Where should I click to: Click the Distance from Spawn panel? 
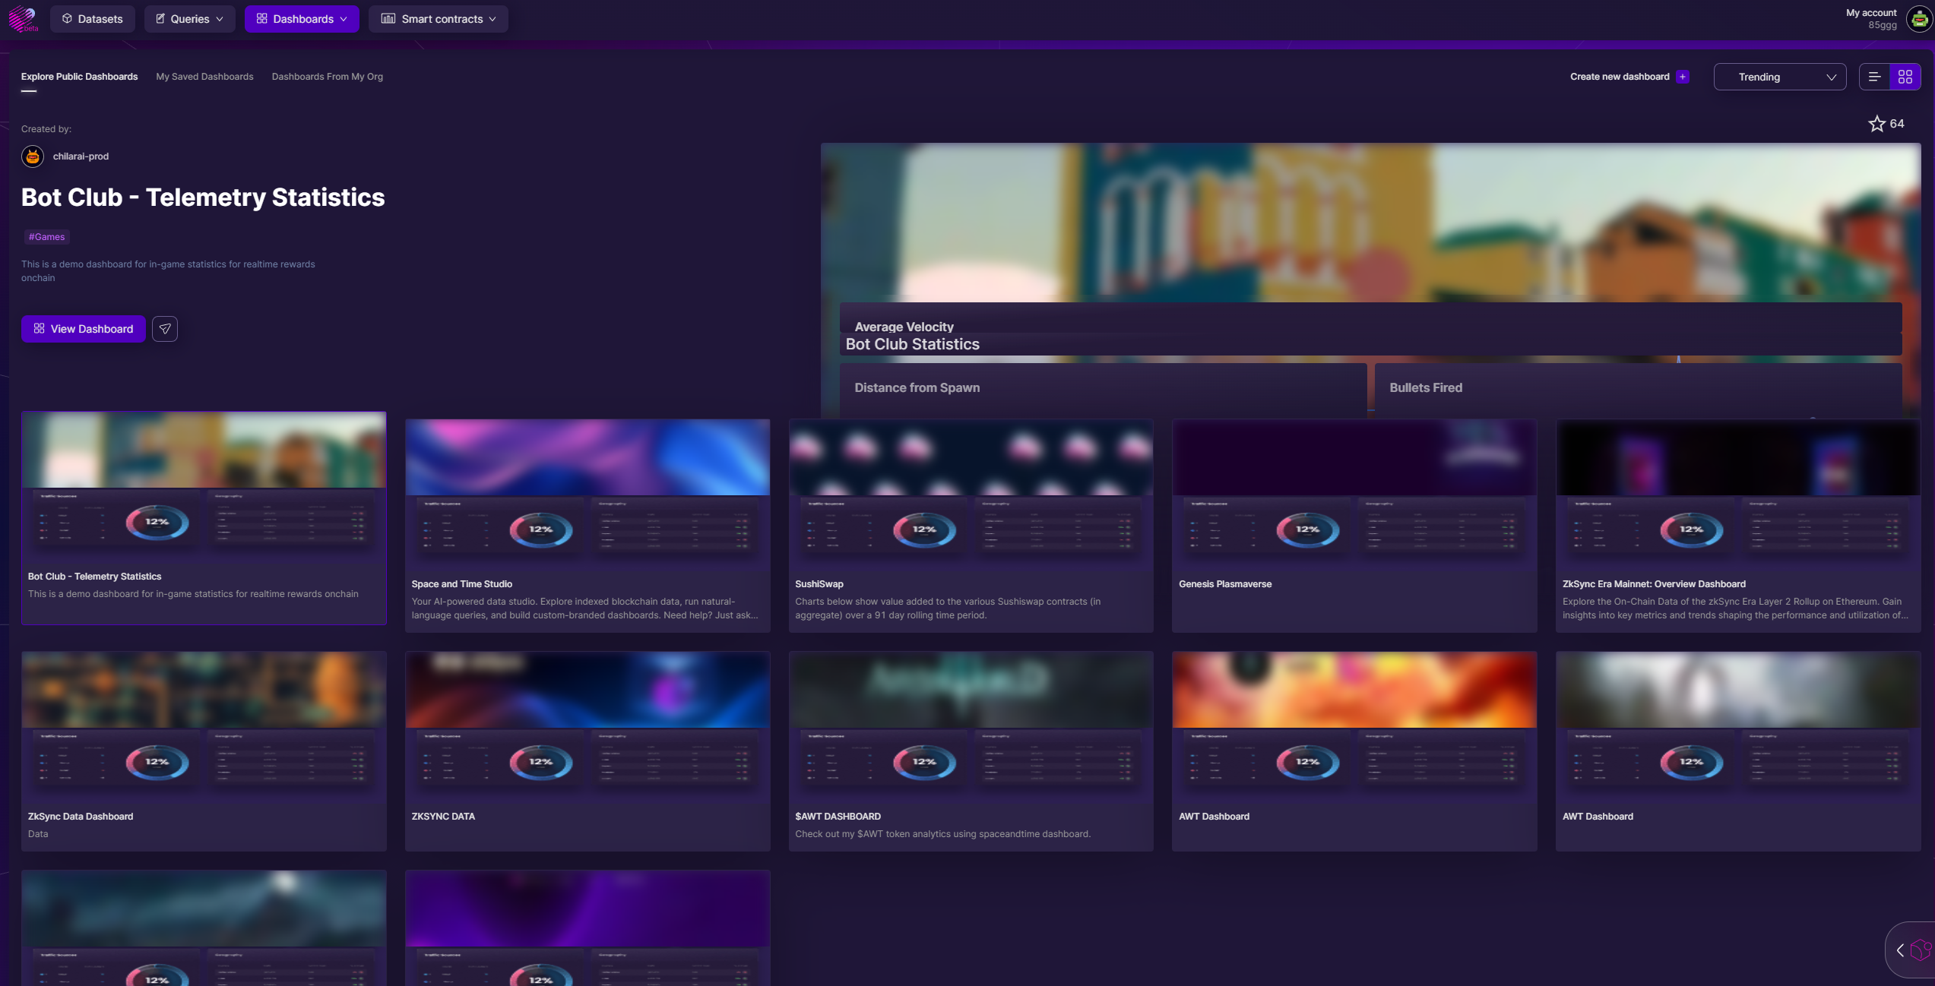[x=1103, y=390]
